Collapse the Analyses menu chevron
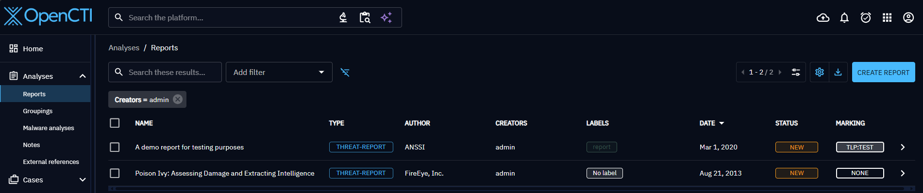 [x=83, y=76]
